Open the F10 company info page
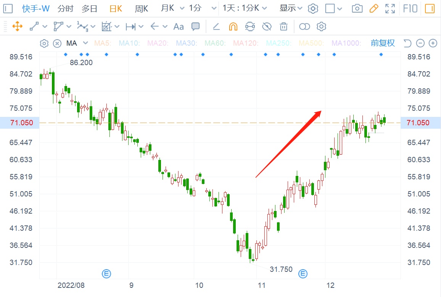This screenshot has width=441, height=297. tap(410, 8)
